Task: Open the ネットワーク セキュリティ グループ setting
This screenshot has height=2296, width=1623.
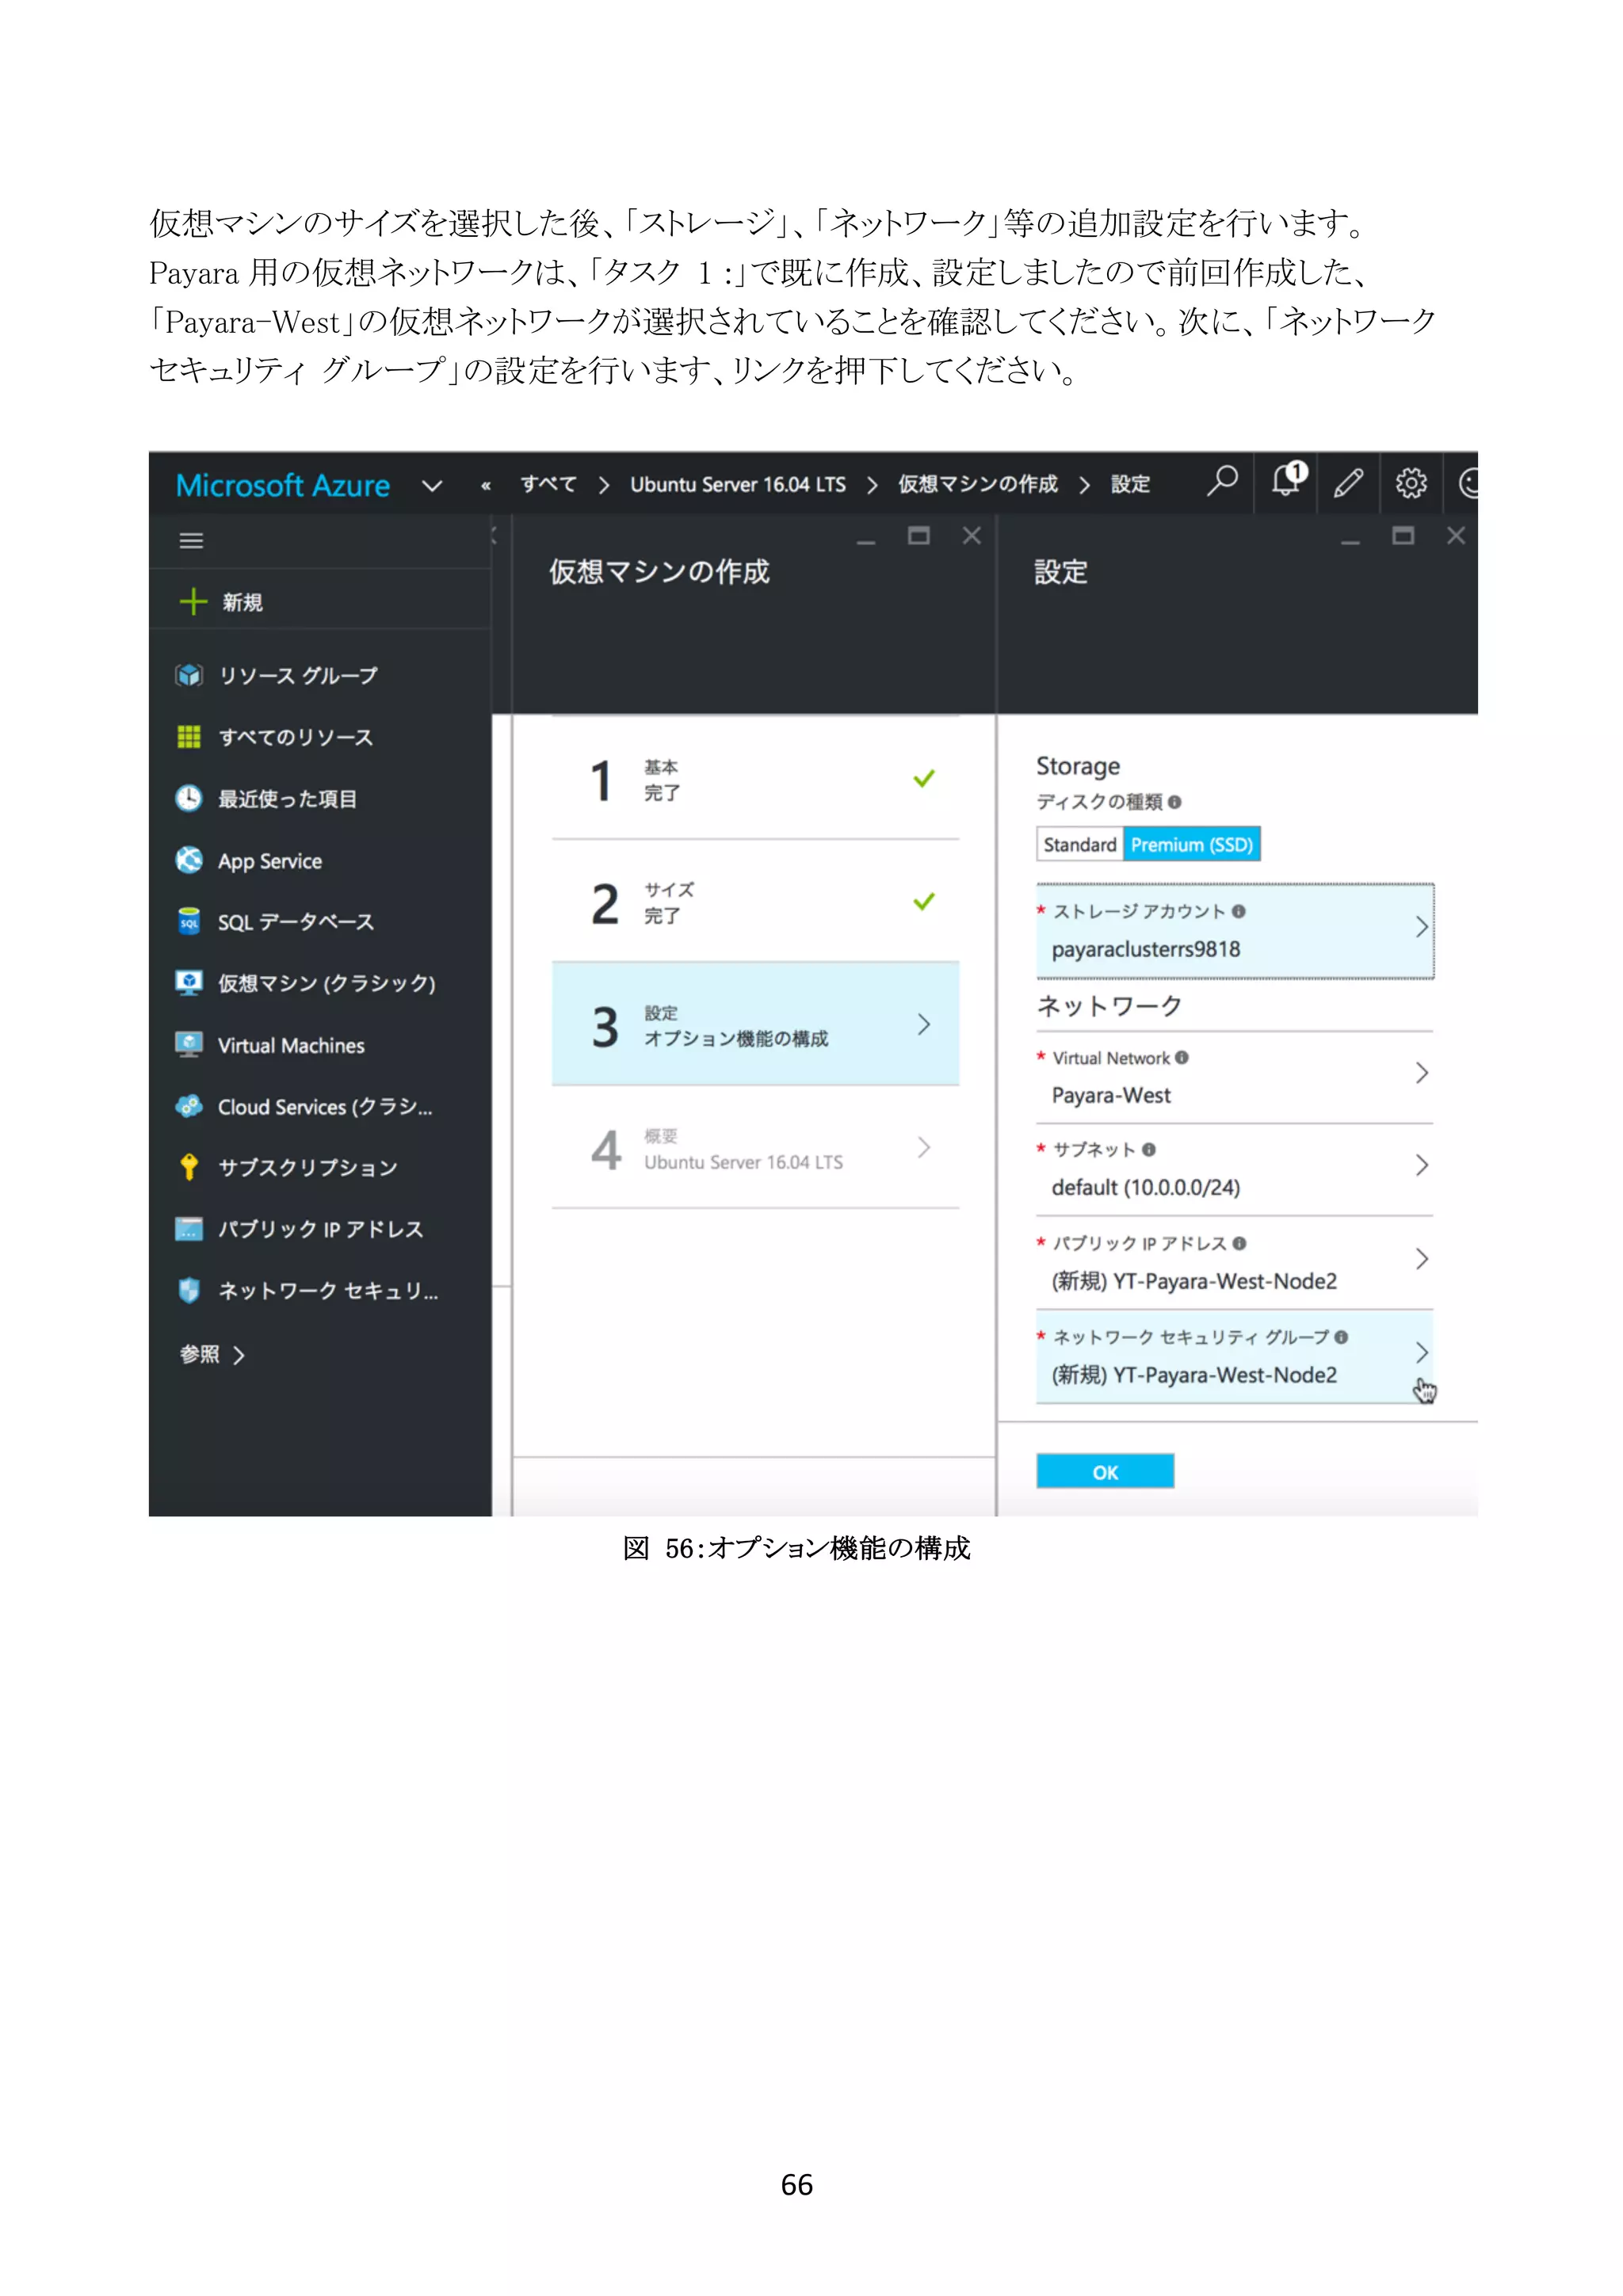Action: 1234,1357
